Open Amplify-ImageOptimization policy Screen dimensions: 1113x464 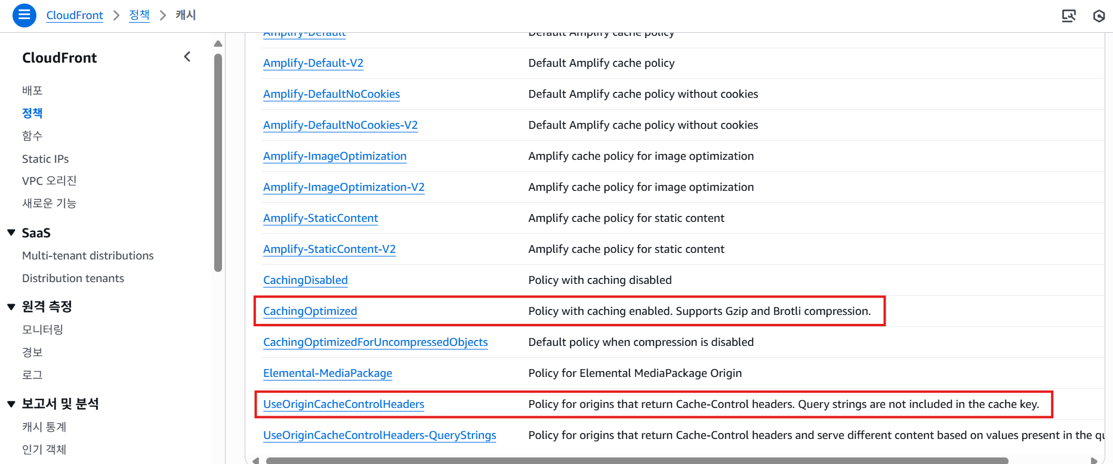335,156
